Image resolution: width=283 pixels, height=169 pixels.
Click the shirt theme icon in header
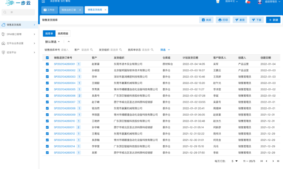tap(217, 2)
